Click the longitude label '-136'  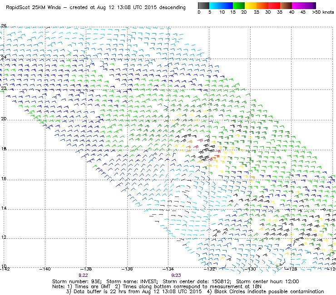pyautogui.click(x=127, y=269)
